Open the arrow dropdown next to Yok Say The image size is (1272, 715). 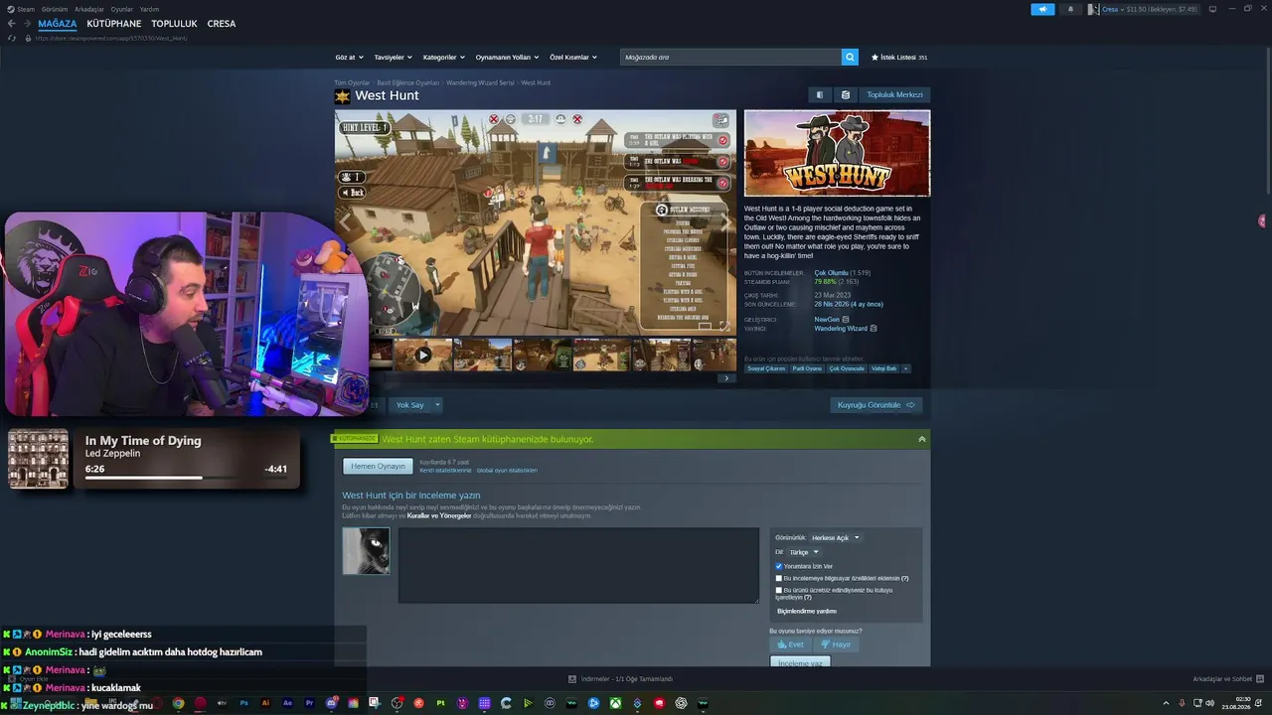coord(437,405)
